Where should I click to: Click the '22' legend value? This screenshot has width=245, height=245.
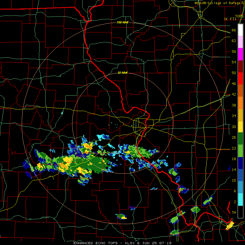[234, 148]
